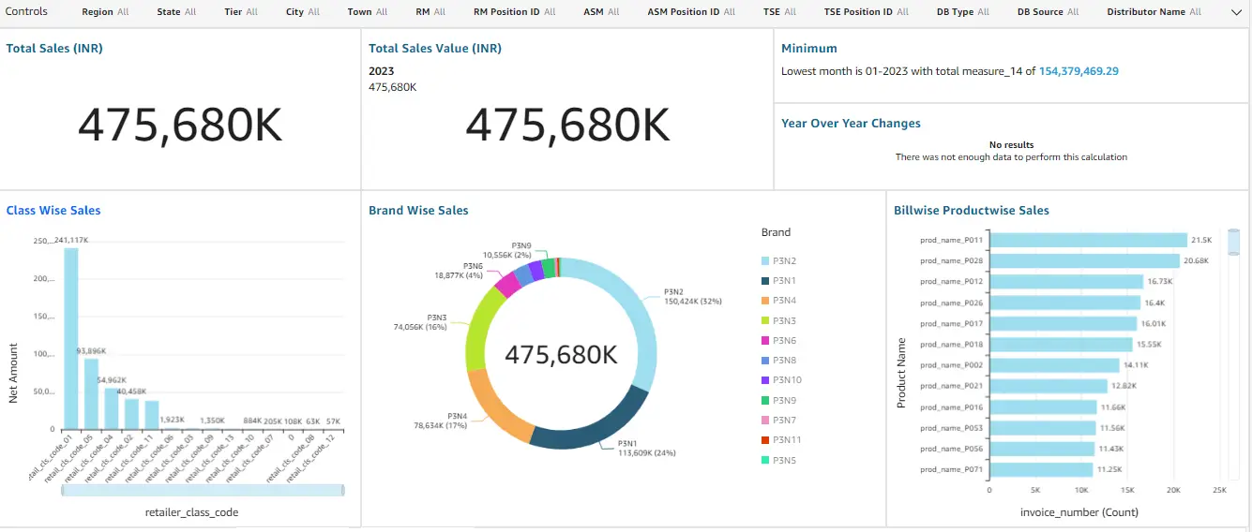Open the Distributor Name filter dropdown
The height and width of the screenshot is (532, 1252).
pyautogui.click(x=1154, y=12)
